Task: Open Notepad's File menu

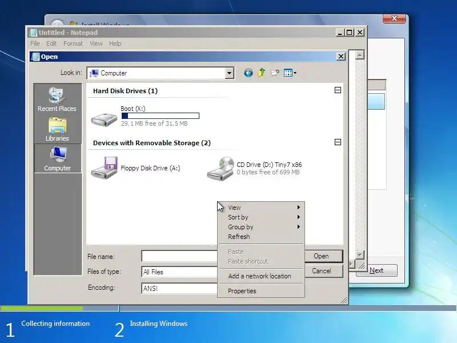Action: (x=35, y=43)
